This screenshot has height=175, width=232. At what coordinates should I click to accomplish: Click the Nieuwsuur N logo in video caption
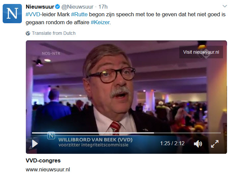click(x=51, y=135)
